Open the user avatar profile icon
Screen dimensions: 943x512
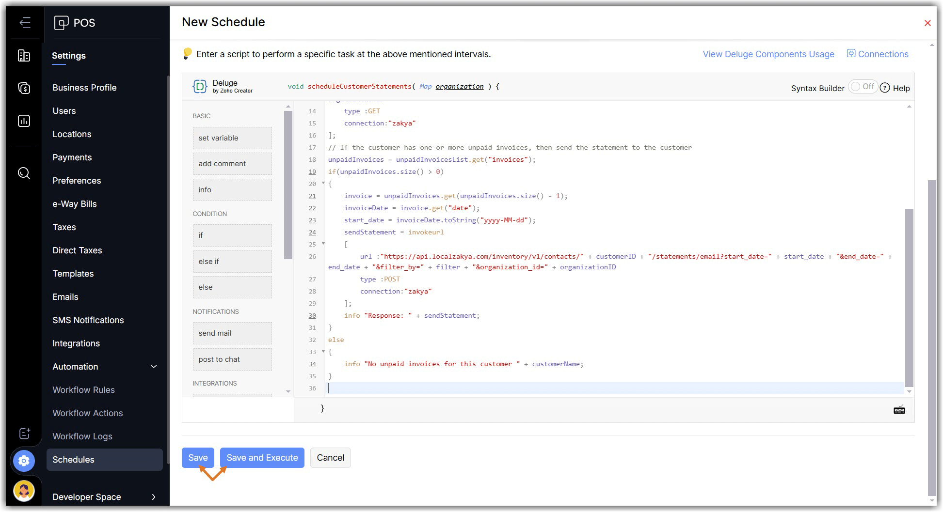24,491
